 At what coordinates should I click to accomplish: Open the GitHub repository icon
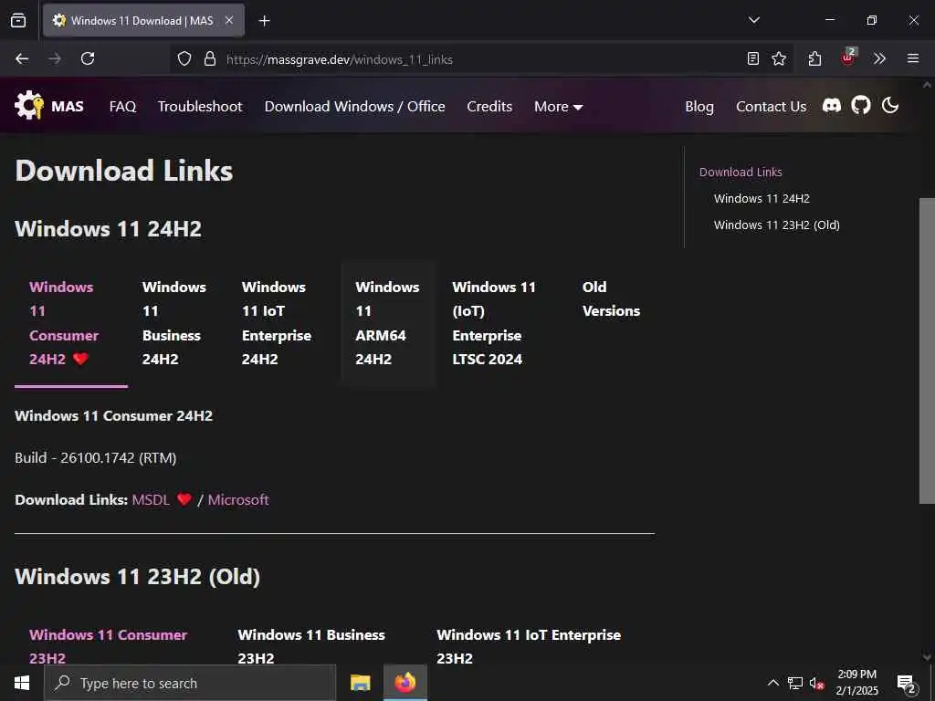tap(860, 106)
